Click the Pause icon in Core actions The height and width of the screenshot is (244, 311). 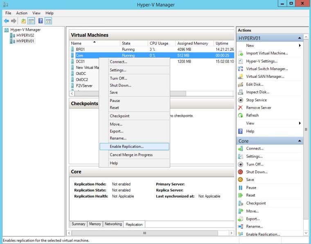coord(241,188)
